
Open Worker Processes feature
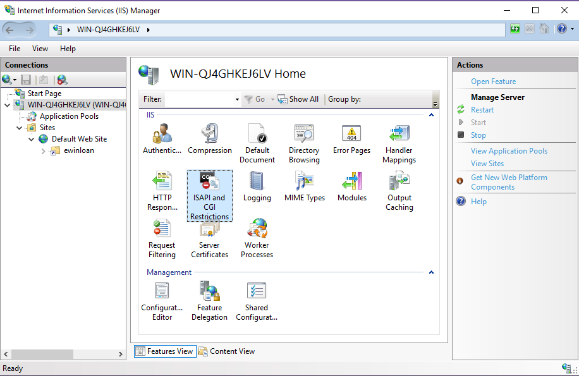click(x=257, y=239)
